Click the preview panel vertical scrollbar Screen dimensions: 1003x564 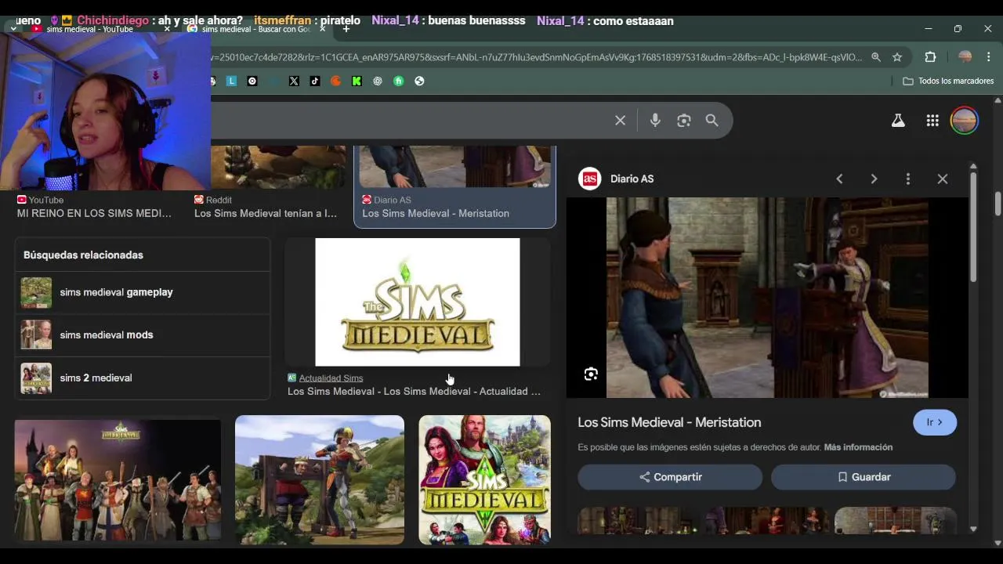coord(973,227)
